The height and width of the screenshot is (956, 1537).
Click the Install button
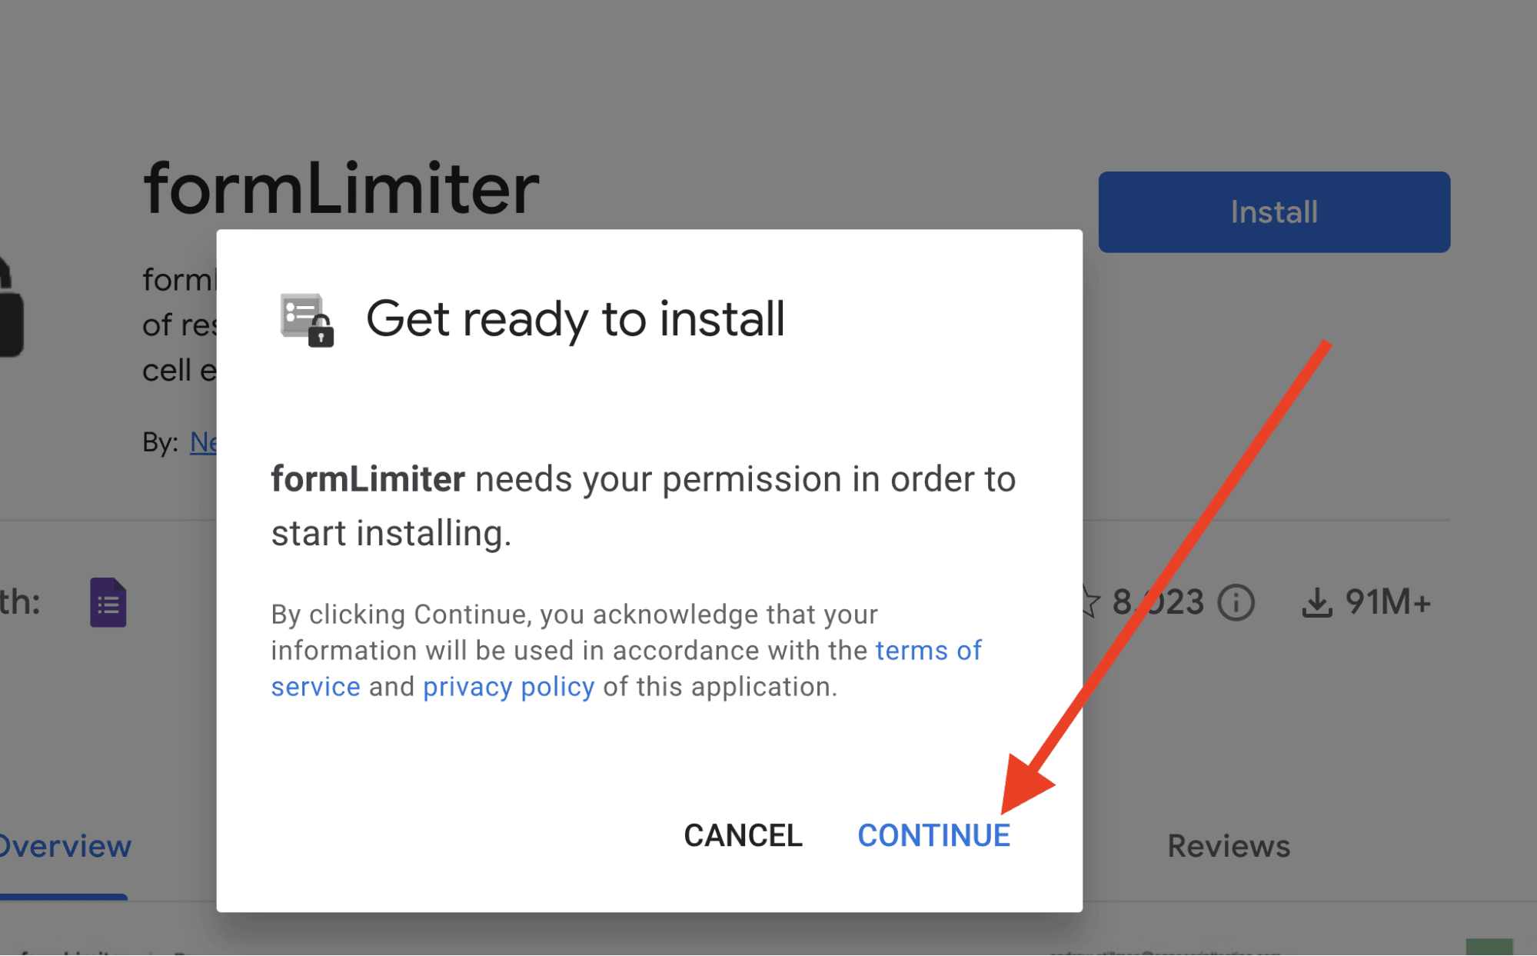pos(1273,212)
